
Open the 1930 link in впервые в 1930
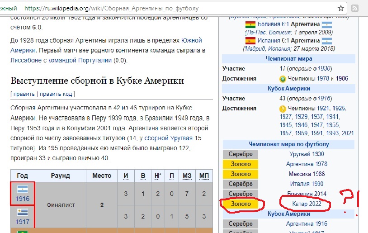tap(324, 69)
